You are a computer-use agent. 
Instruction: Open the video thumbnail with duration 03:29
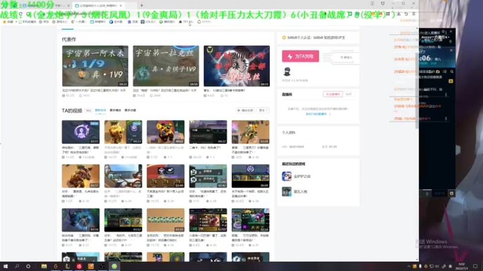[251, 132]
